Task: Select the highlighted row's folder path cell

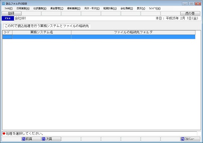Action: click(x=133, y=37)
